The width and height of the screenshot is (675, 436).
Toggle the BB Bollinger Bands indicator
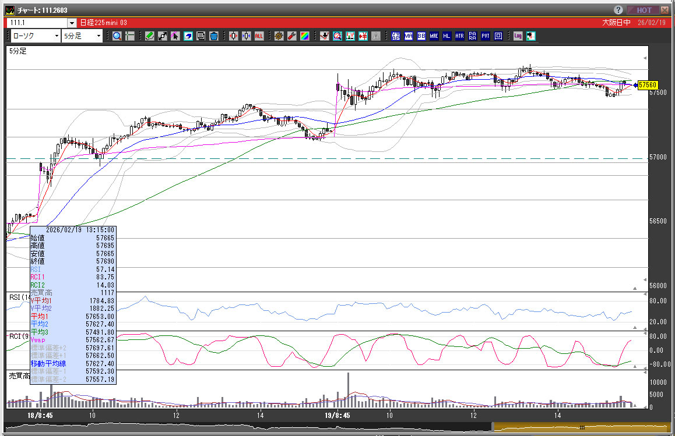(421, 36)
